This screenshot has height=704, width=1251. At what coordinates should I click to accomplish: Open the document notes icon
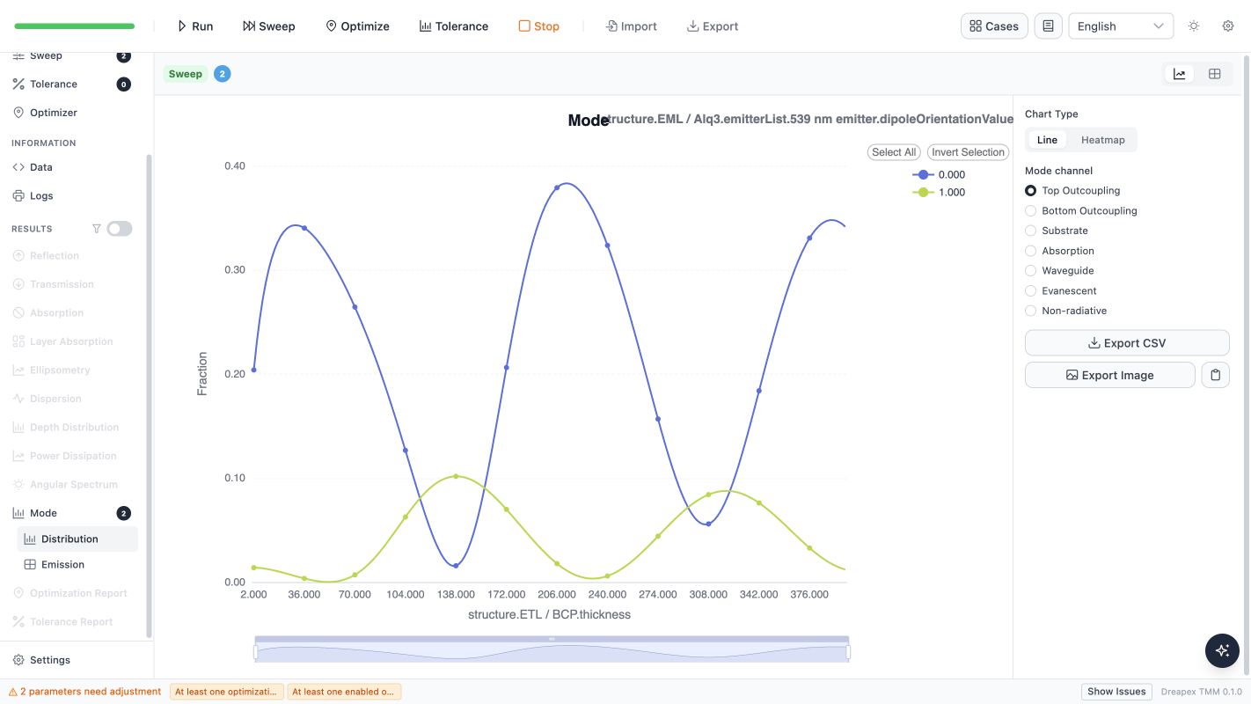[x=1048, y=26]
